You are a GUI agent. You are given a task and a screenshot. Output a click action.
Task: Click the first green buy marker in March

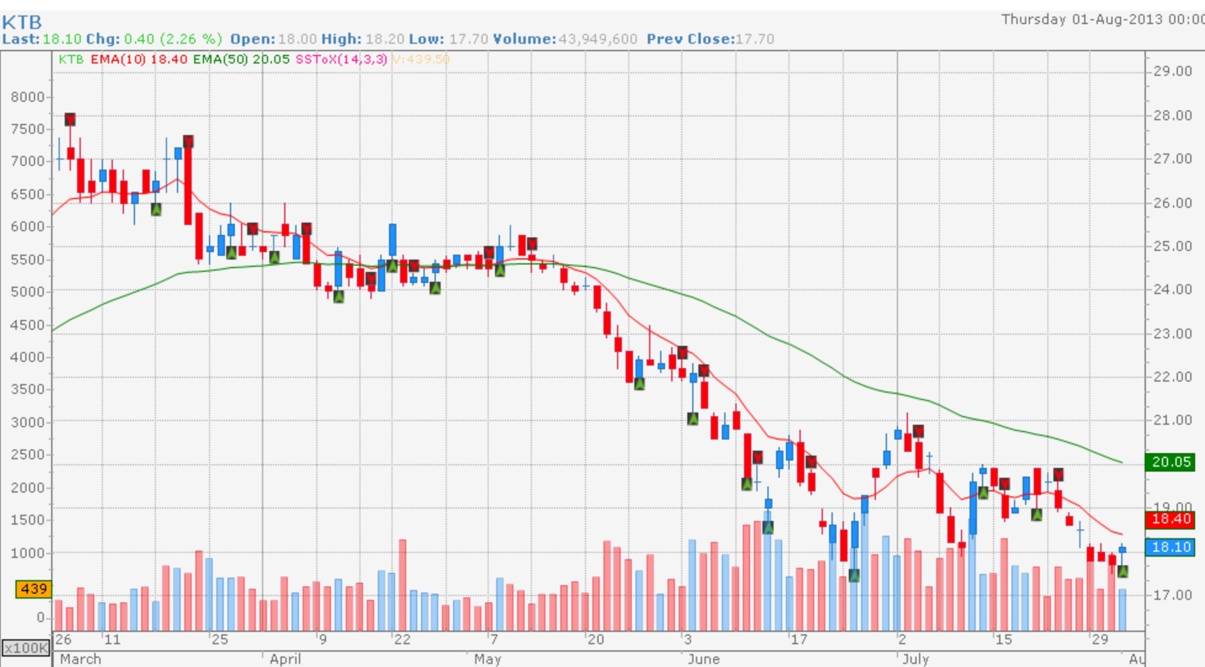point(156,210)
